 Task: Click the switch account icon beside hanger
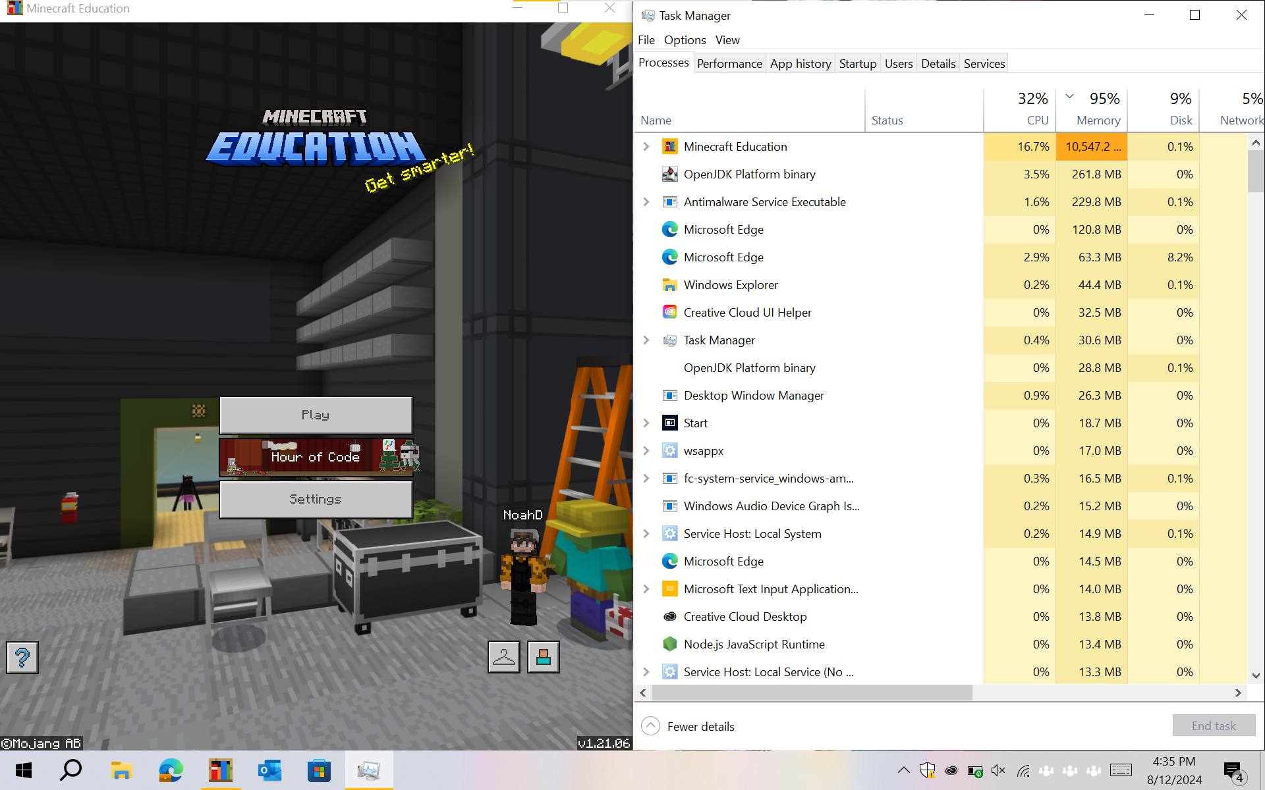[x=544, y=657]
